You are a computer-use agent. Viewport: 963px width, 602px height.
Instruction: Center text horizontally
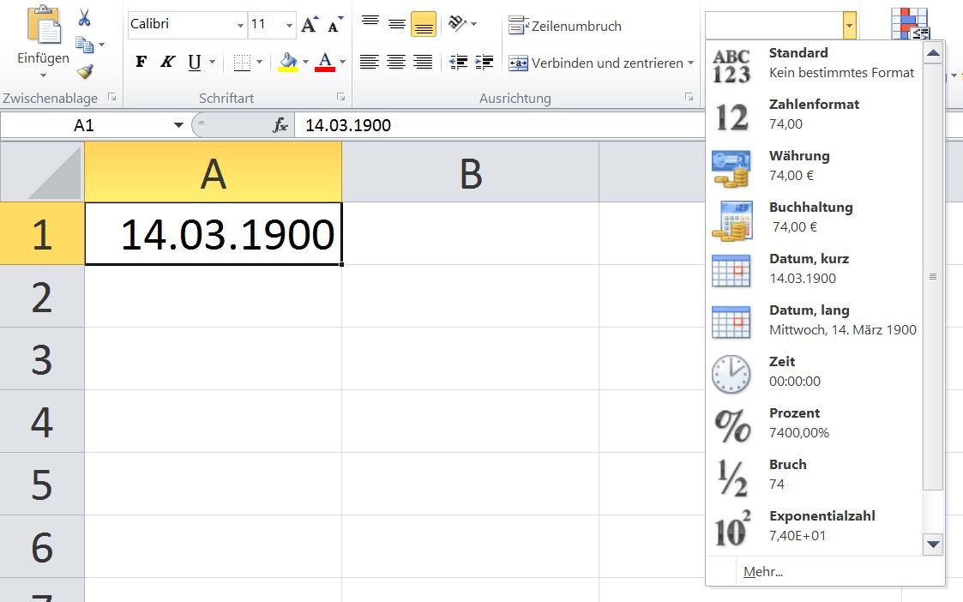point(396,62)
